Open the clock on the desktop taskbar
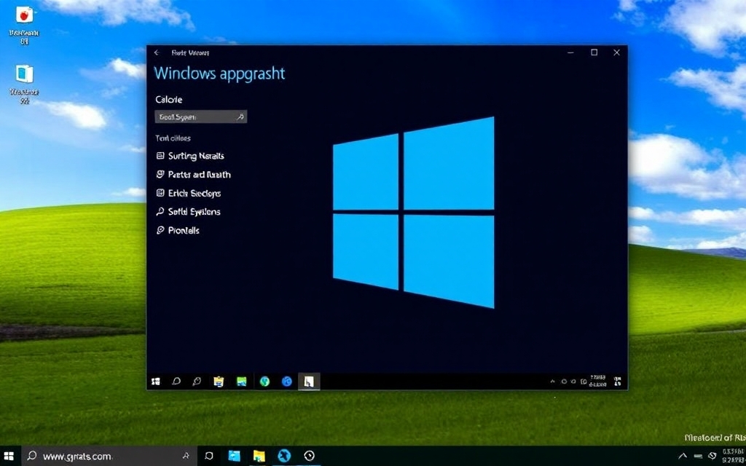This screenshot has height=466, width=746. coord(733,456)
